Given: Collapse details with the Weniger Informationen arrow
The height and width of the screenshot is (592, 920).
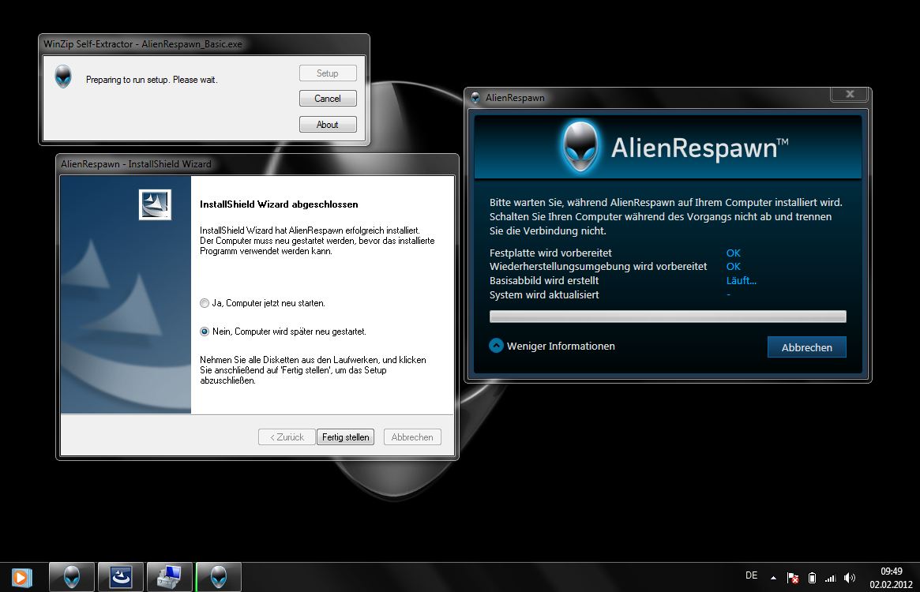Looking at the screenshot, I should 497,346.
